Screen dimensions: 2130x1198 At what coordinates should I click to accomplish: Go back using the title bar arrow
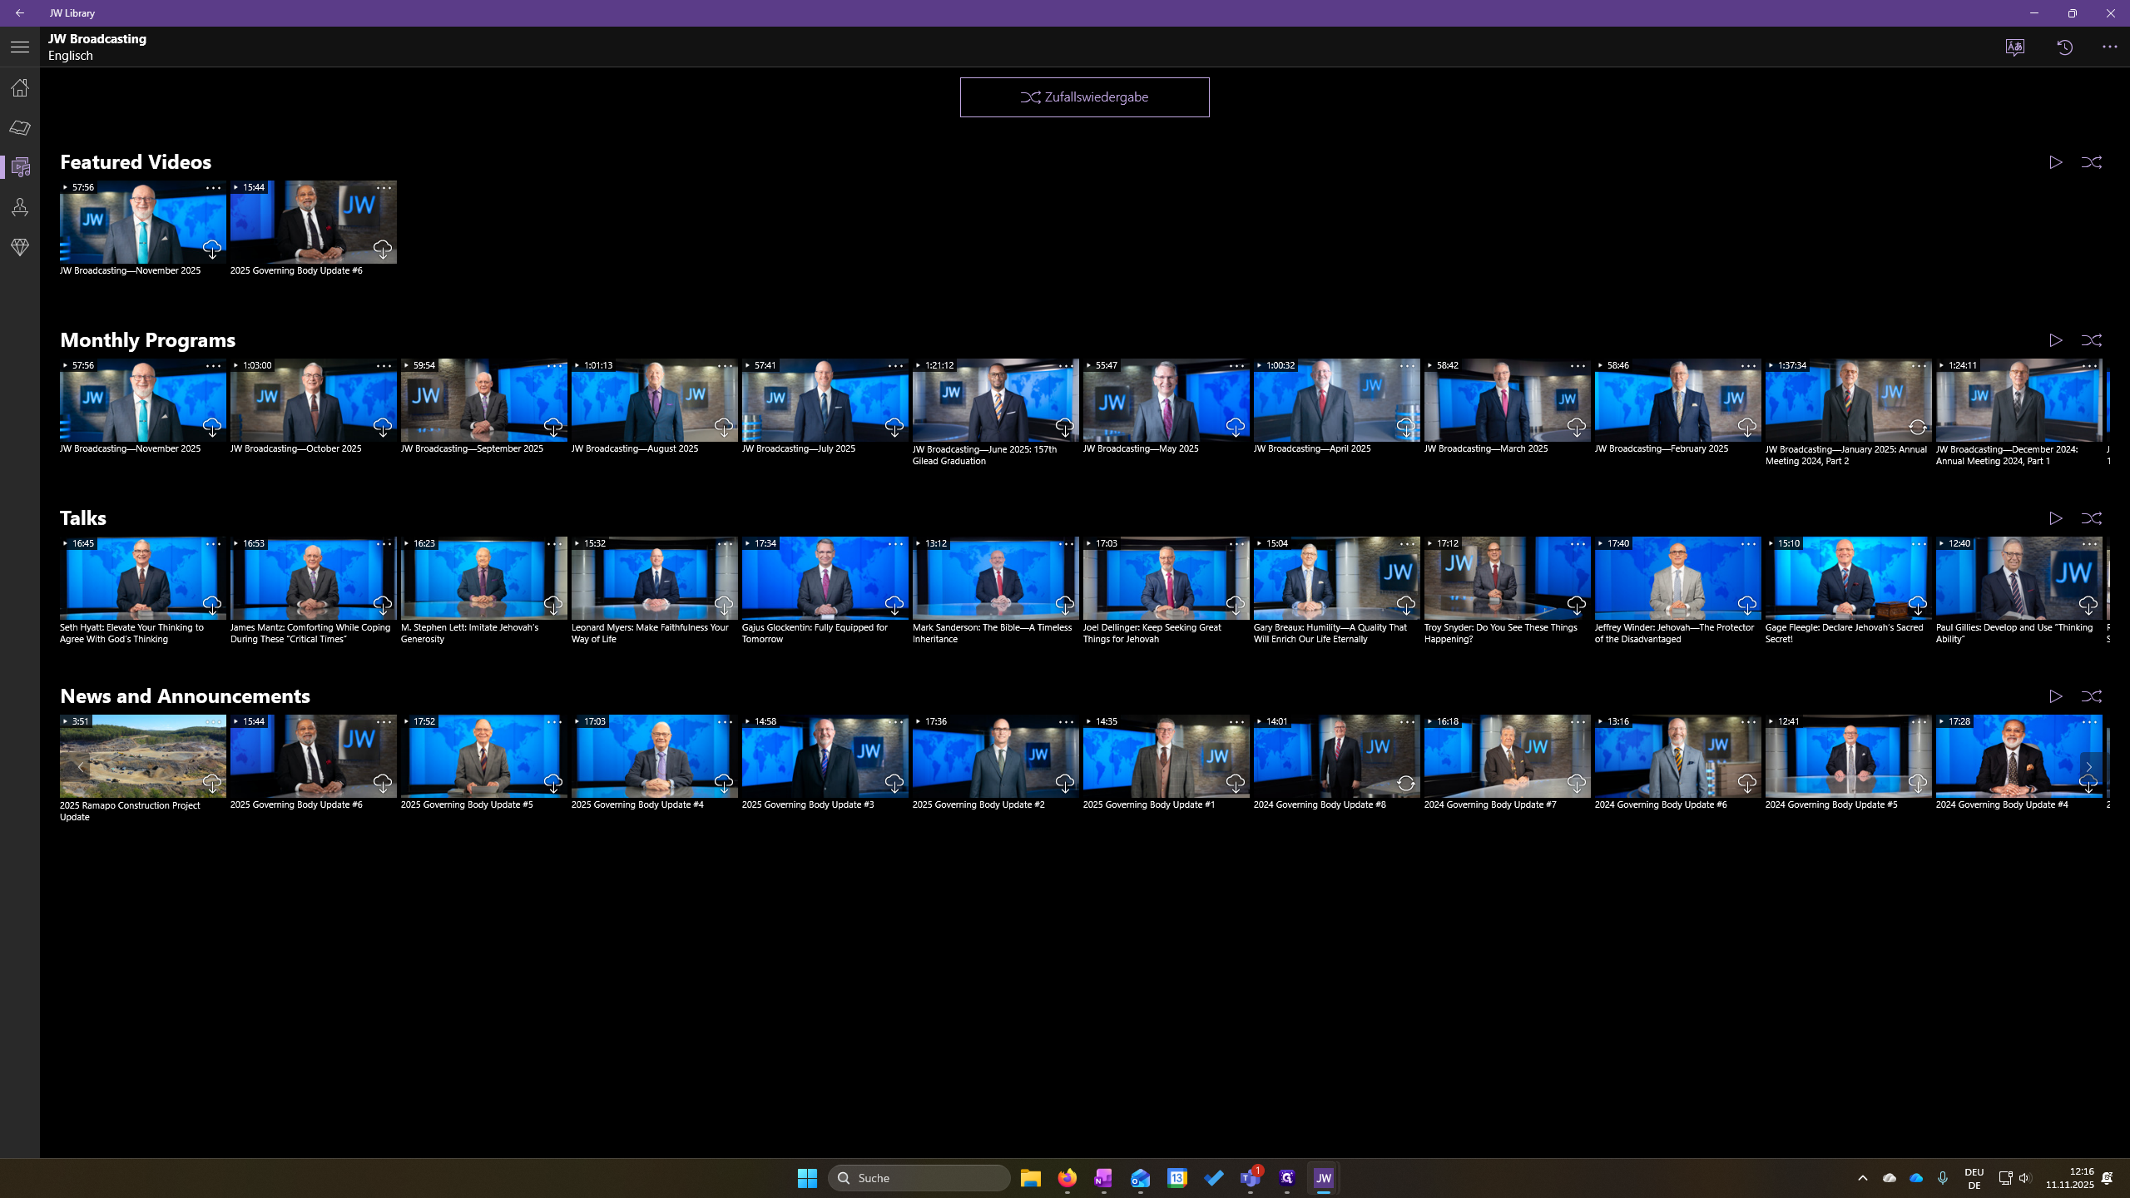(x=20, y=13)
